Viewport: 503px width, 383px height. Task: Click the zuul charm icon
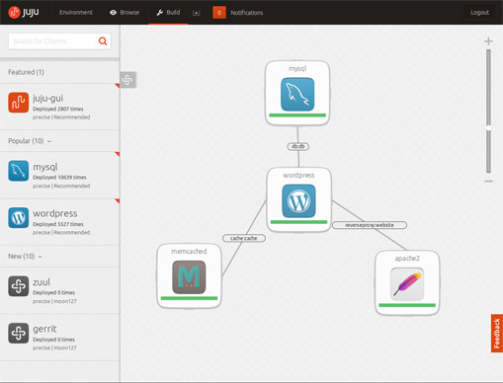[19, 286]
